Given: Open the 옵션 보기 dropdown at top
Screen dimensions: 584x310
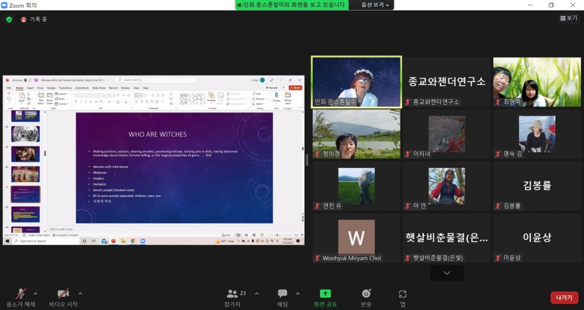Looking at the screenshot, I should click(x=376, y=5).
